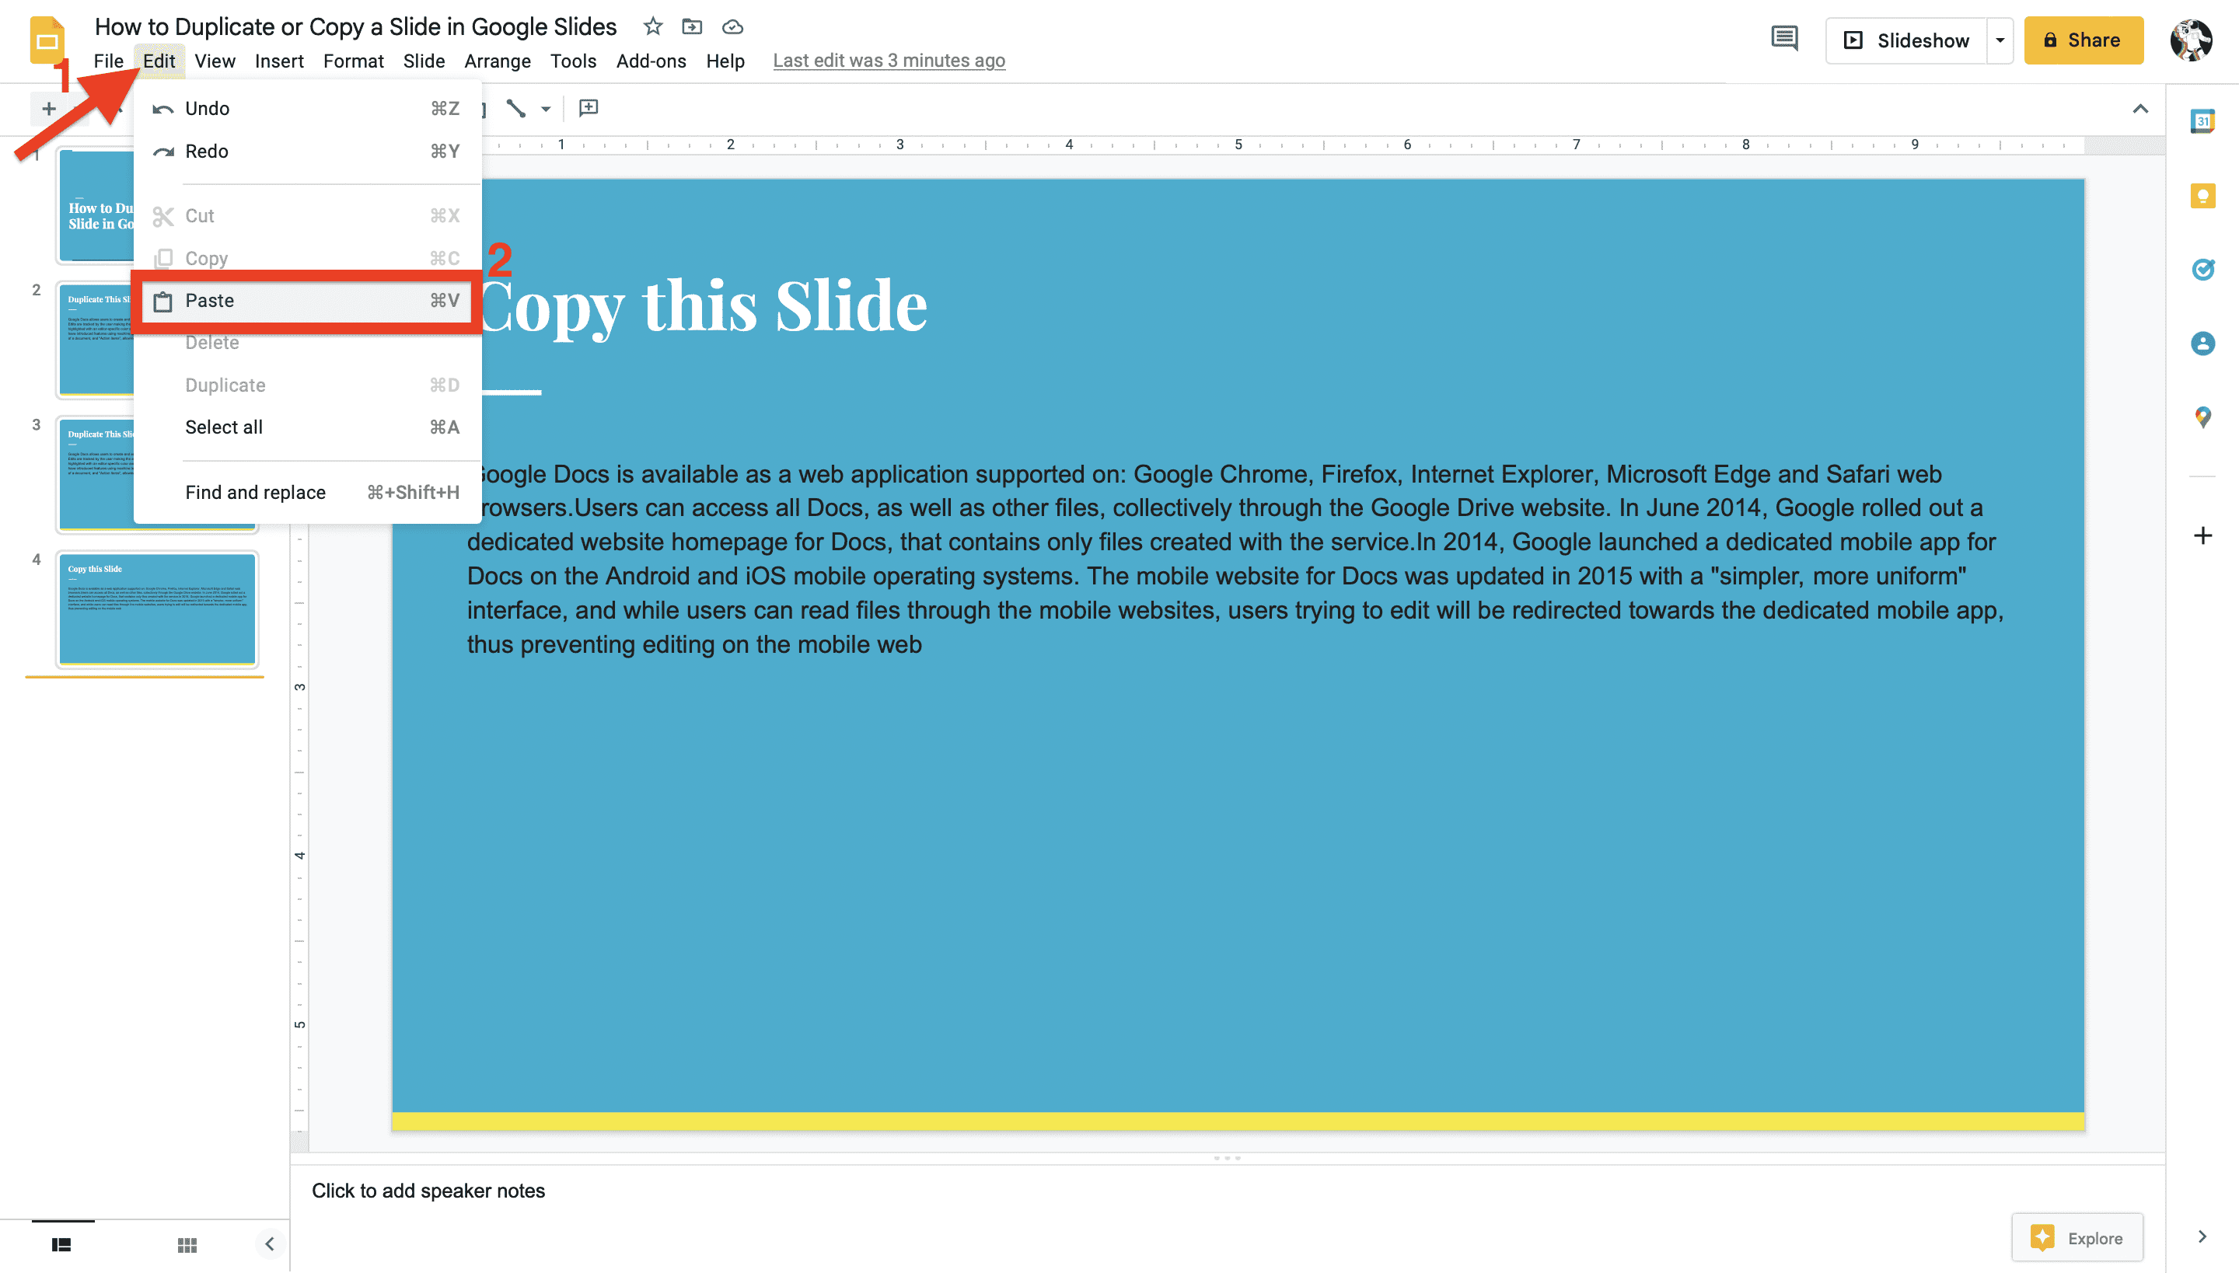2239x1273 pixels.
Task: Click the Share button
Action: (x=2084, y=40)
